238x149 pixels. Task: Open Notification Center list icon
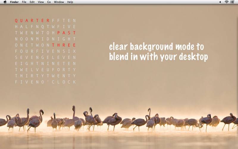tap(232, 2)
